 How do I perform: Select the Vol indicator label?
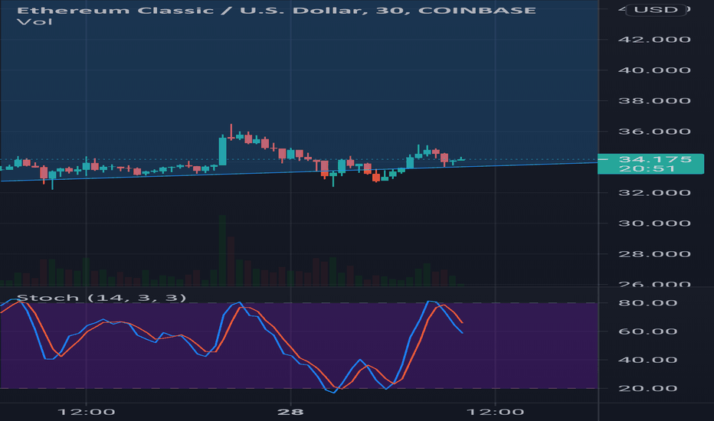tap(34, 22)
